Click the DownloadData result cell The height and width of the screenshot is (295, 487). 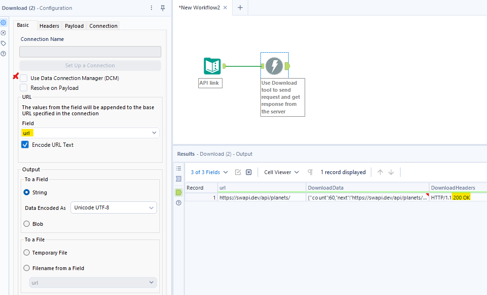tap(367, 198)
